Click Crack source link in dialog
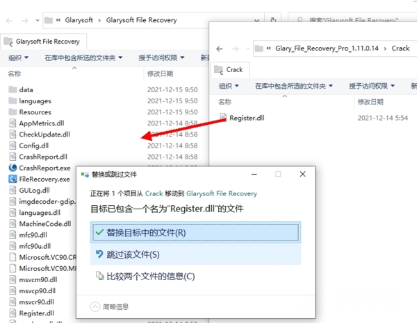The height and width of the screenshot is (323, 417). click(x=154, y=193)
